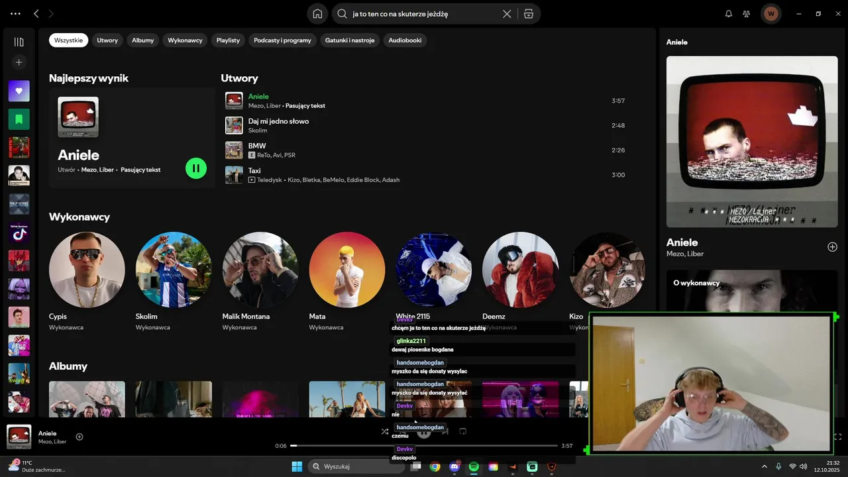Click the Wyszukaj taskbar search box
The width and height of the screenshot is (848, 477).
click(x=355, y=466)
